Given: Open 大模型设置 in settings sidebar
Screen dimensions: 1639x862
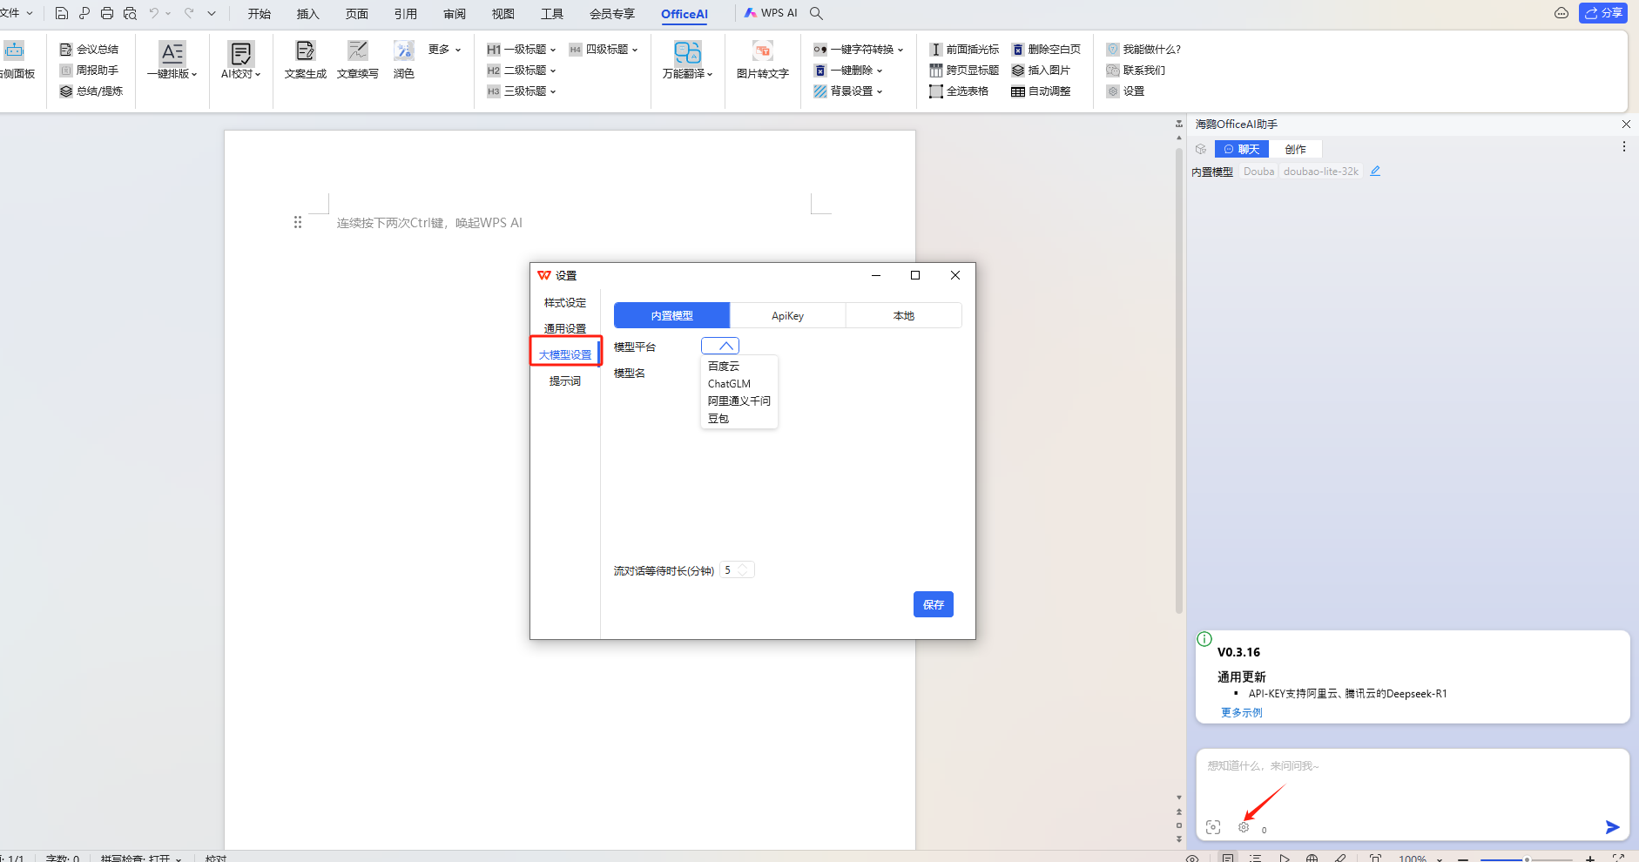Looking at the screenshot, I should click(565, 355).
